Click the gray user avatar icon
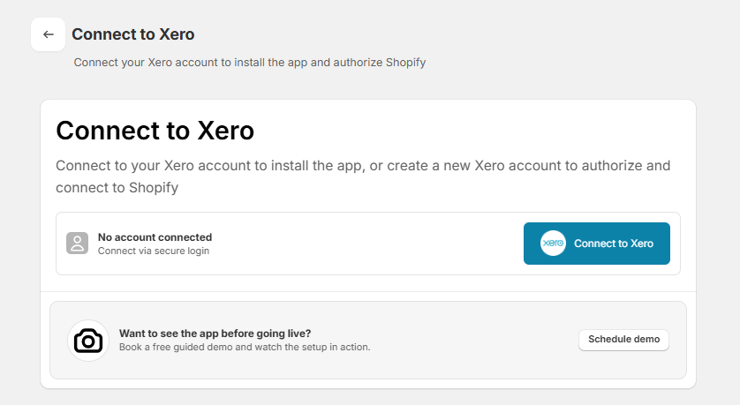The height and width of the screenshot is (405, 740). pyautogui.click(x=77, y=244)
